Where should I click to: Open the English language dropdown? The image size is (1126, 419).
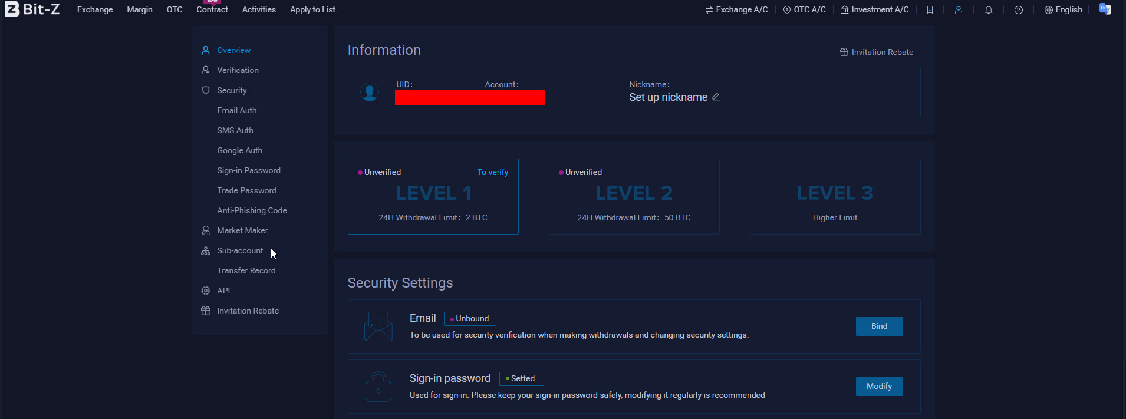click(x=1064, y=10)
